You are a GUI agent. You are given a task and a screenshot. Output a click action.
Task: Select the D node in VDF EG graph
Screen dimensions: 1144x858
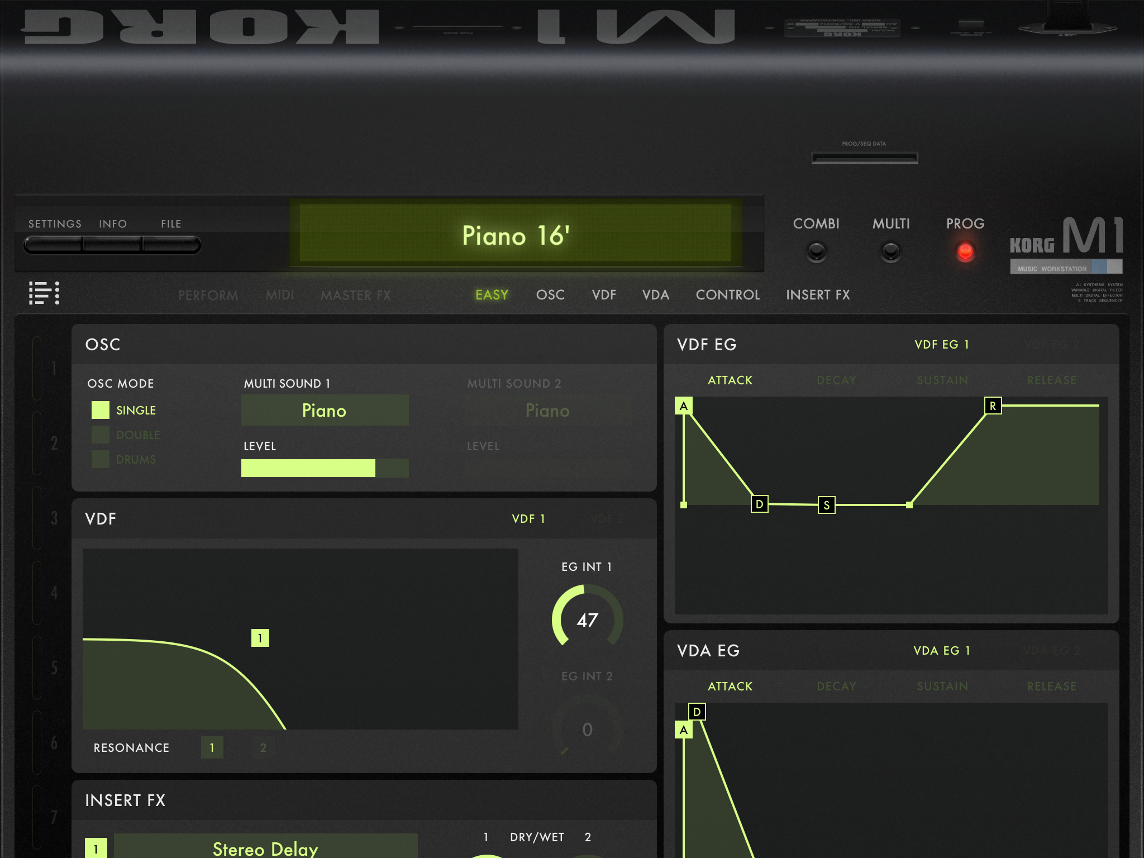click(x=759, y=504)
